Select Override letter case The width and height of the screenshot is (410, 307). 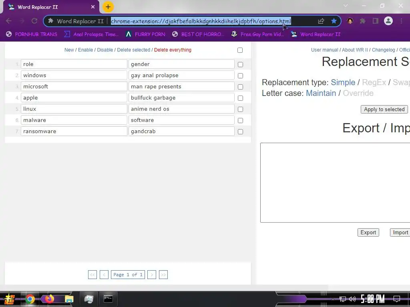pos(358,93)
